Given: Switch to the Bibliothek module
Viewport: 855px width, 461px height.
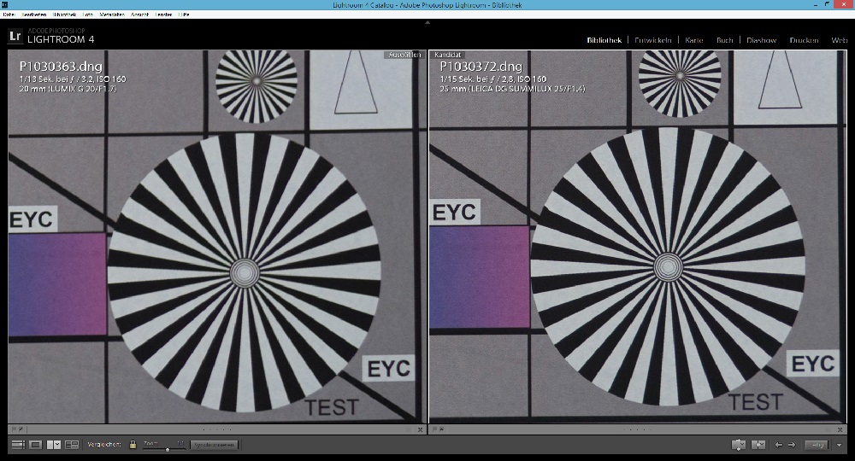Looking at the screenshot, I should [x=604, y=40].
